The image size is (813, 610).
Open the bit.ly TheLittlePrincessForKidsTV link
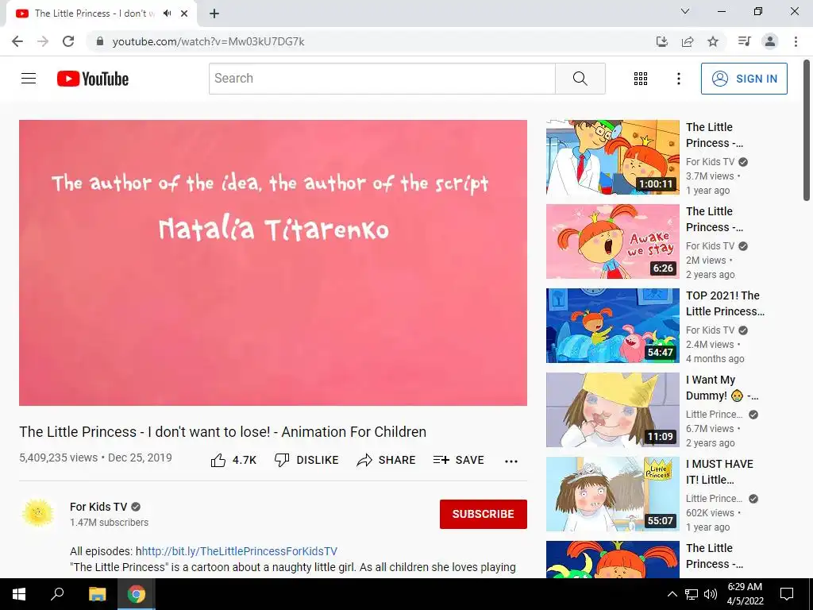240,551
